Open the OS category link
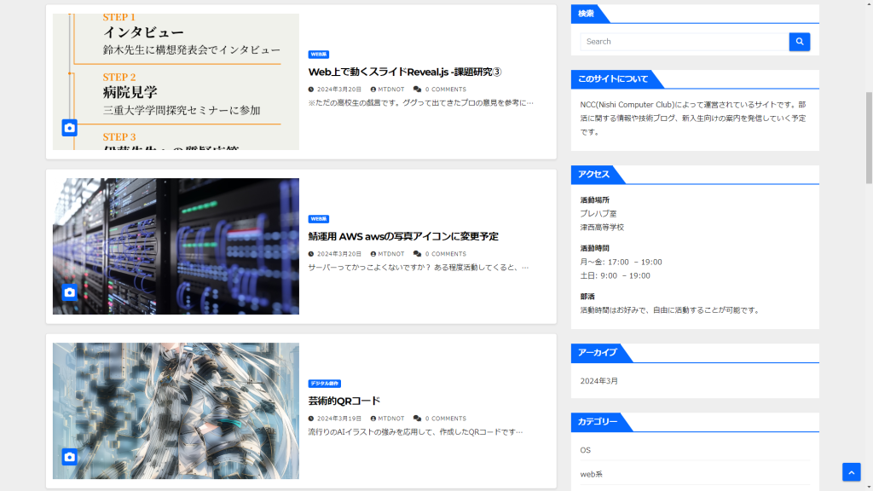Image resolution: width=873 pixels, height=491 pixels. [x=585, y=450]
